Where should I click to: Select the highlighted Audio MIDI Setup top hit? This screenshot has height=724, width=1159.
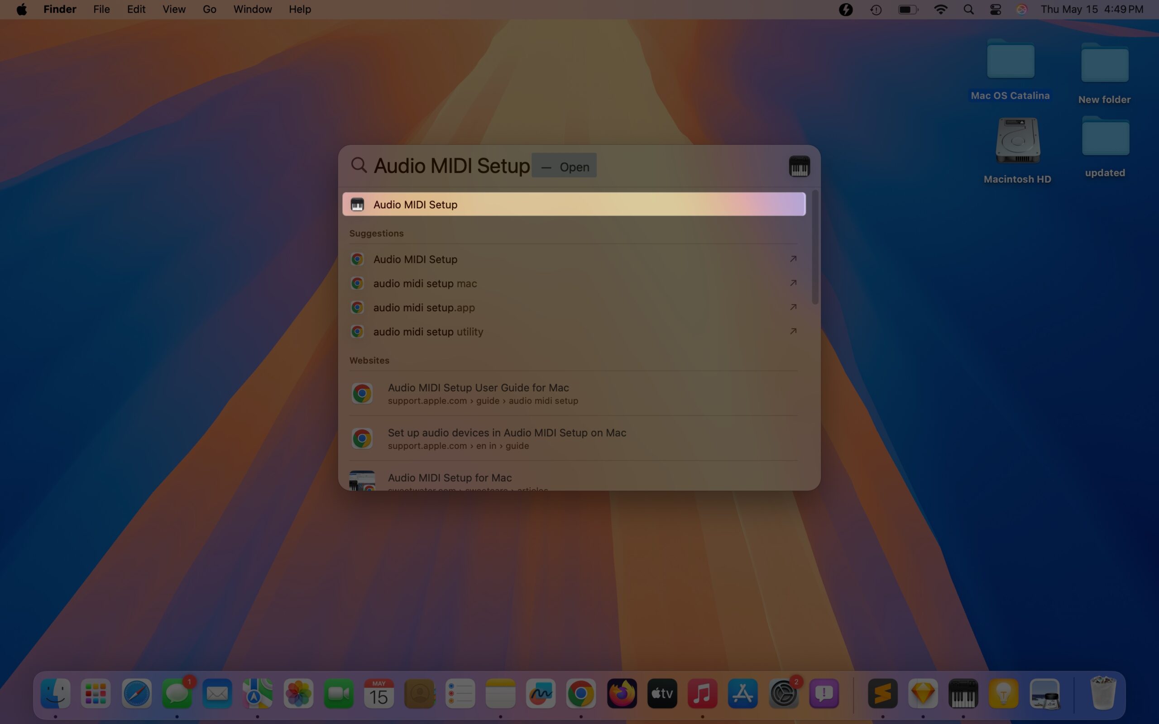click(x=573, y=204)
